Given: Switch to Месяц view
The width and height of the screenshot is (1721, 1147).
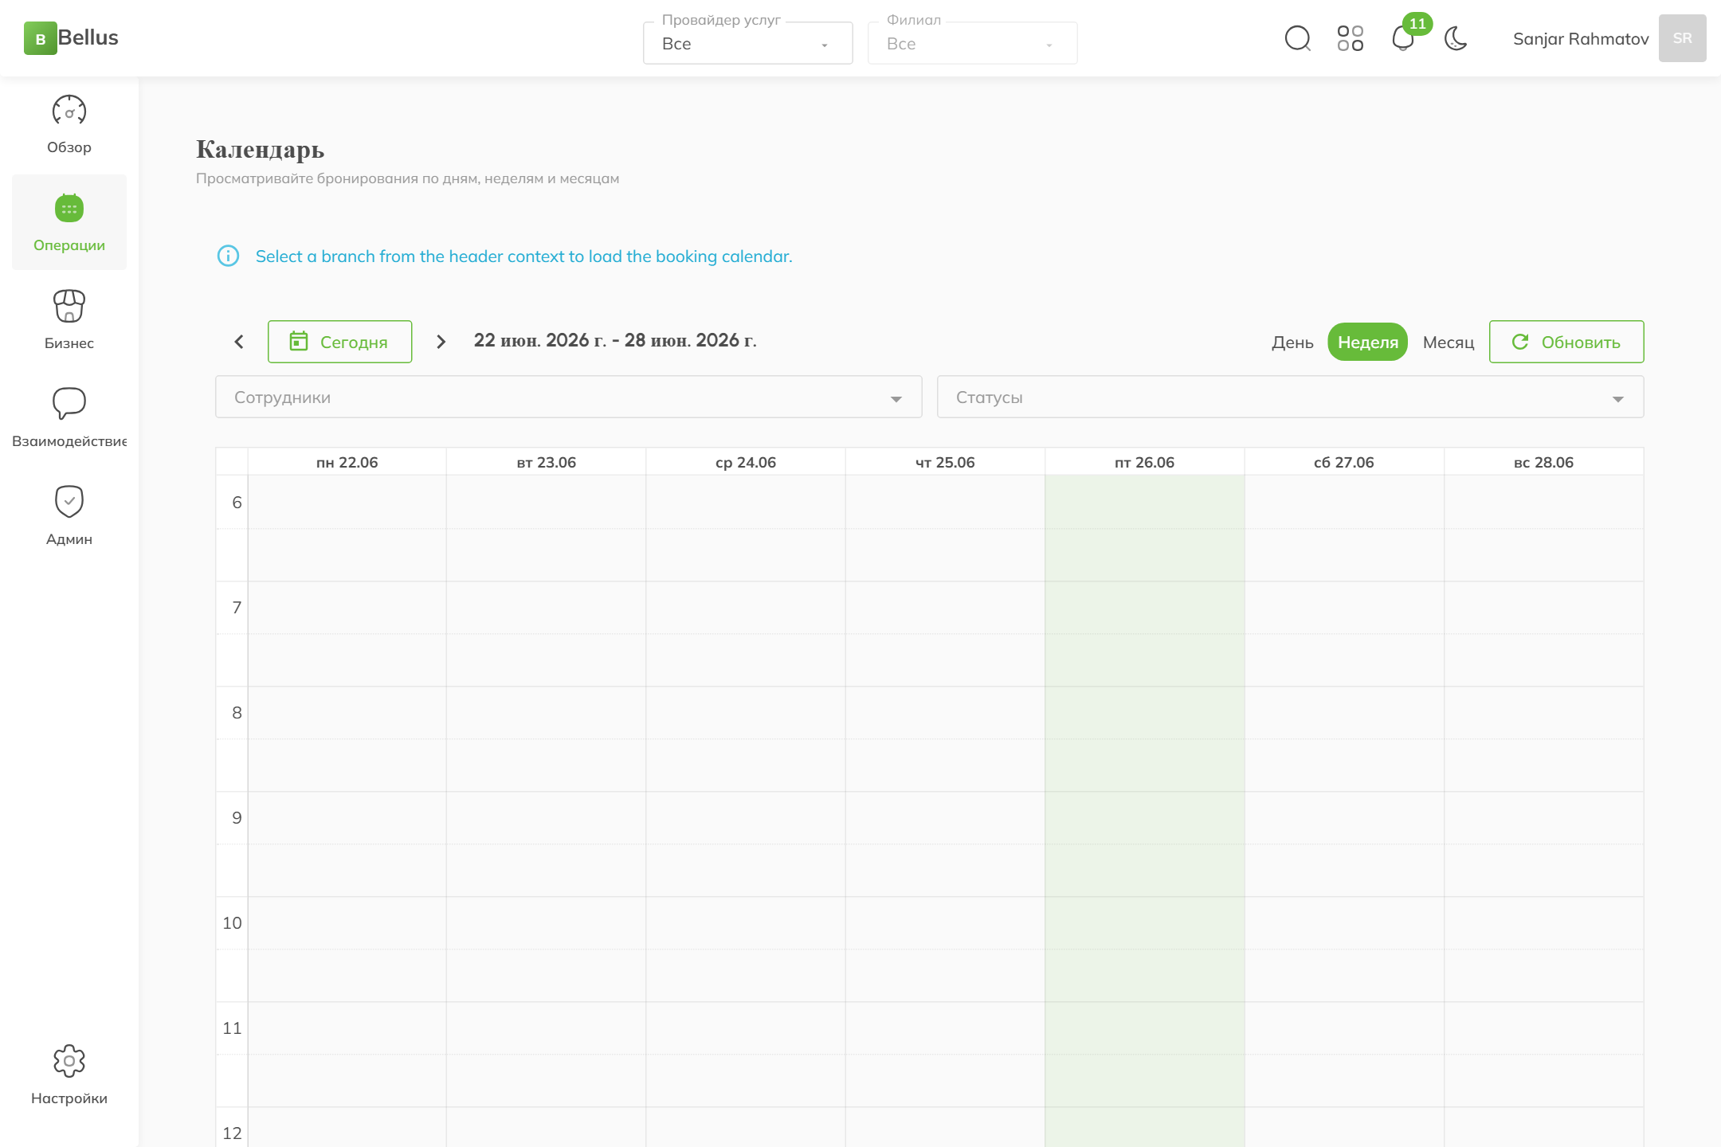Looking at the screenshot, I should [1449, 343].
